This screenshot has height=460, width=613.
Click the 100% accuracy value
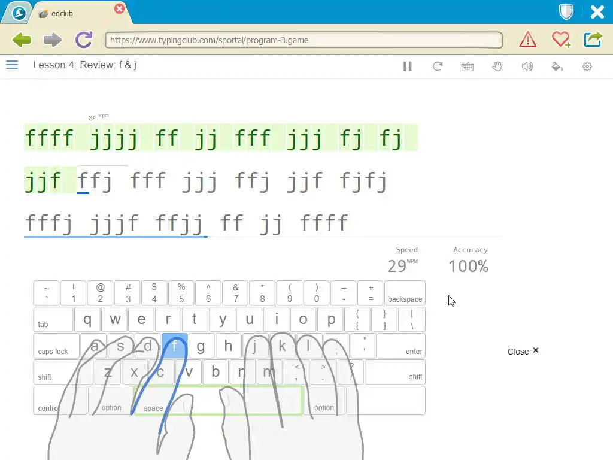(x=468, y=267)
